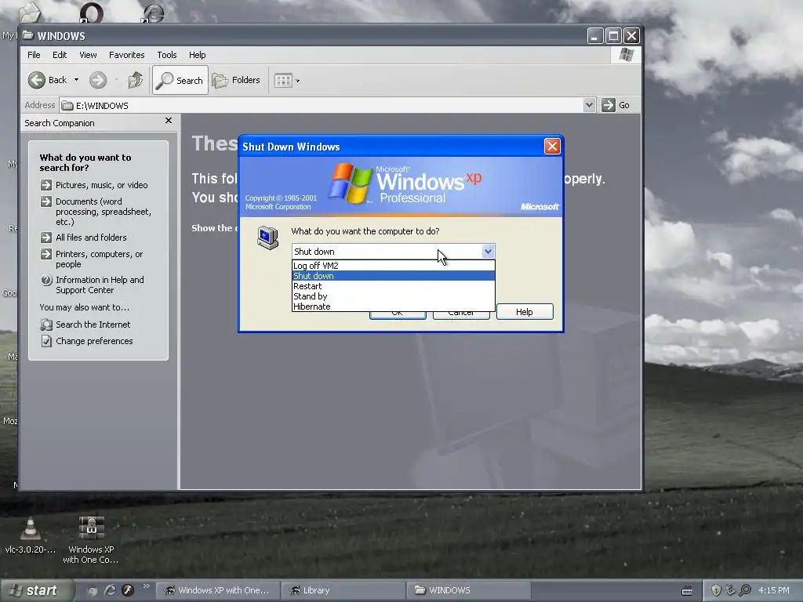803x602 pixels.
Task: Collapse the shutdown action combo box arrow
Action: tap(488, 252)
